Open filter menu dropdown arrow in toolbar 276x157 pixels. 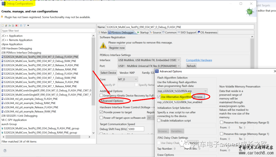click(28, 26)
